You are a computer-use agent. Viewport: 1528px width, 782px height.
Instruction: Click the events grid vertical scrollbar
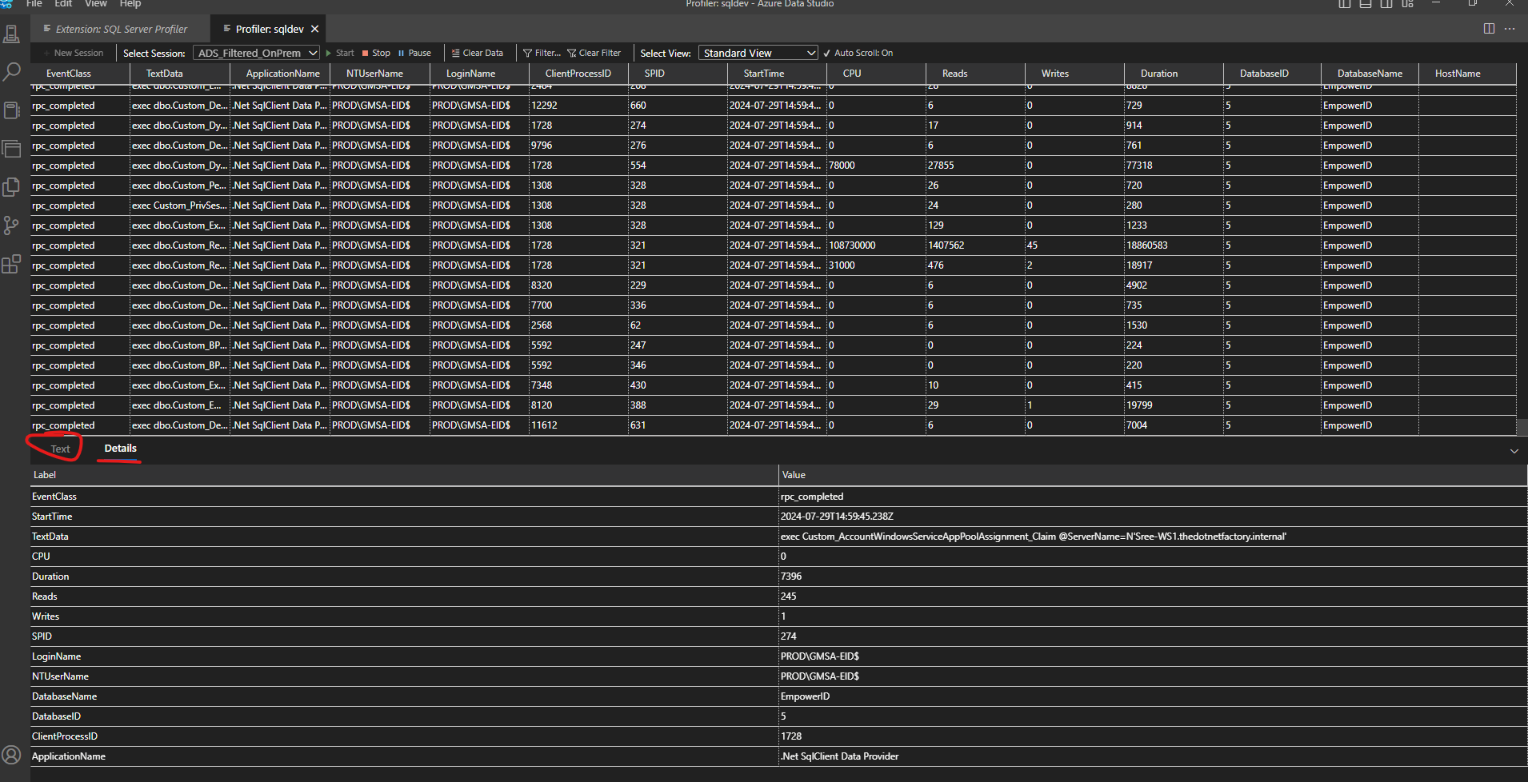[1522, 426]
